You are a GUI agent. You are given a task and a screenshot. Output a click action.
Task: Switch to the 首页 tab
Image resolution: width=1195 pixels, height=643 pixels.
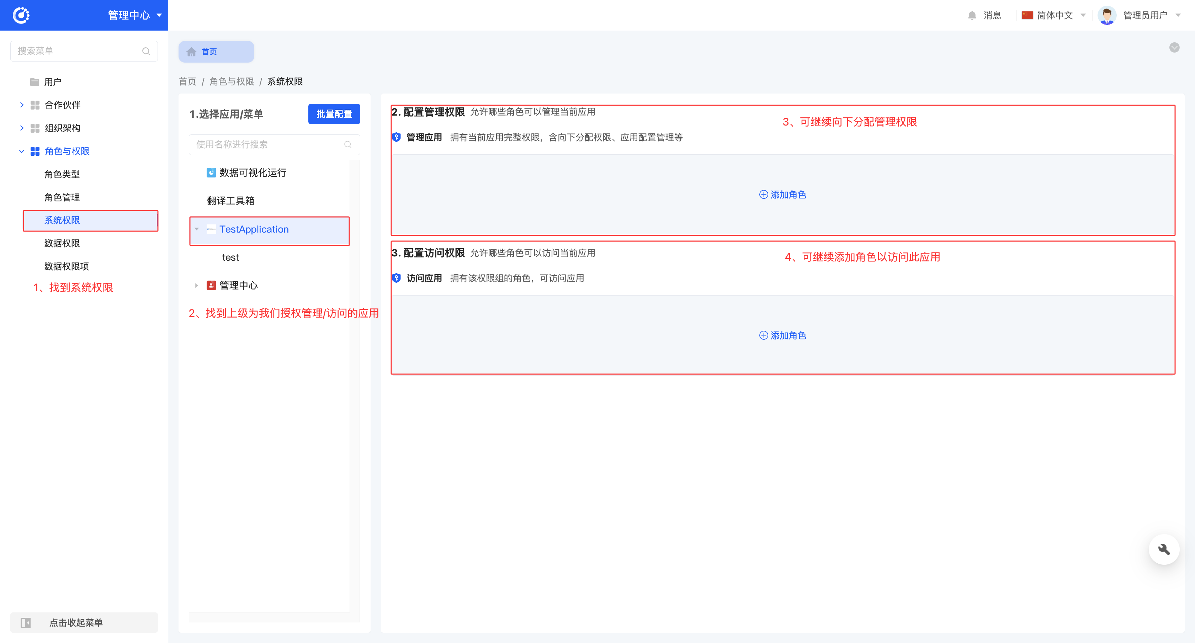point(216,52)
